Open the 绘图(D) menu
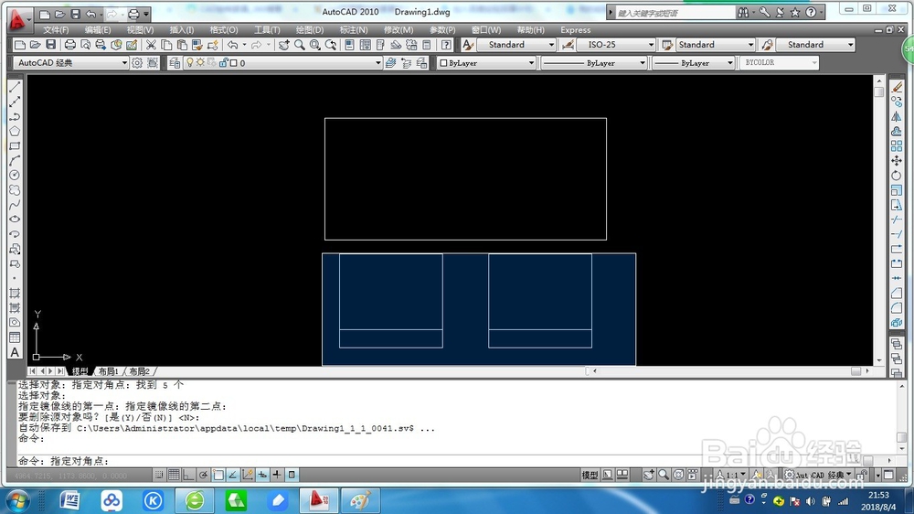Viewport: 914px width, 514px height. point(309,30)
